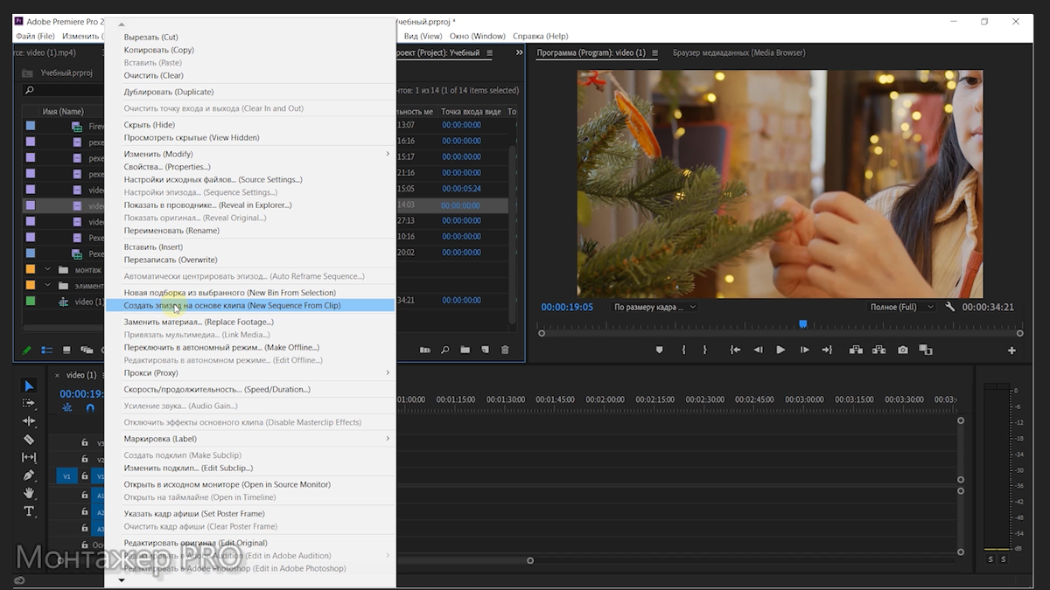Go to In point in Program monitor
Screen dimensions: 1050x590
(735, 350)
